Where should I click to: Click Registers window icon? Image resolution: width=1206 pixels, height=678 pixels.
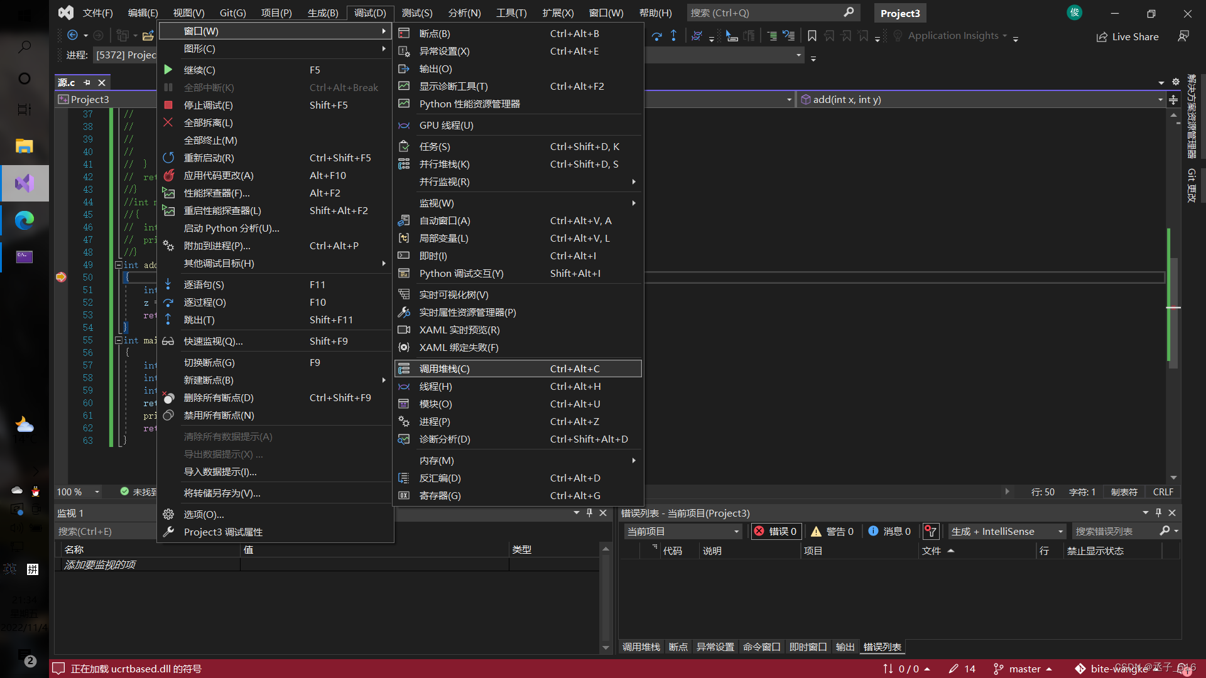(404, 495)
